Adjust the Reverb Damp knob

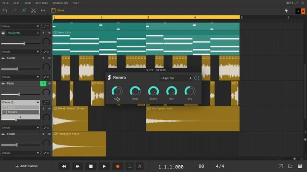click(x=135, y=91)
